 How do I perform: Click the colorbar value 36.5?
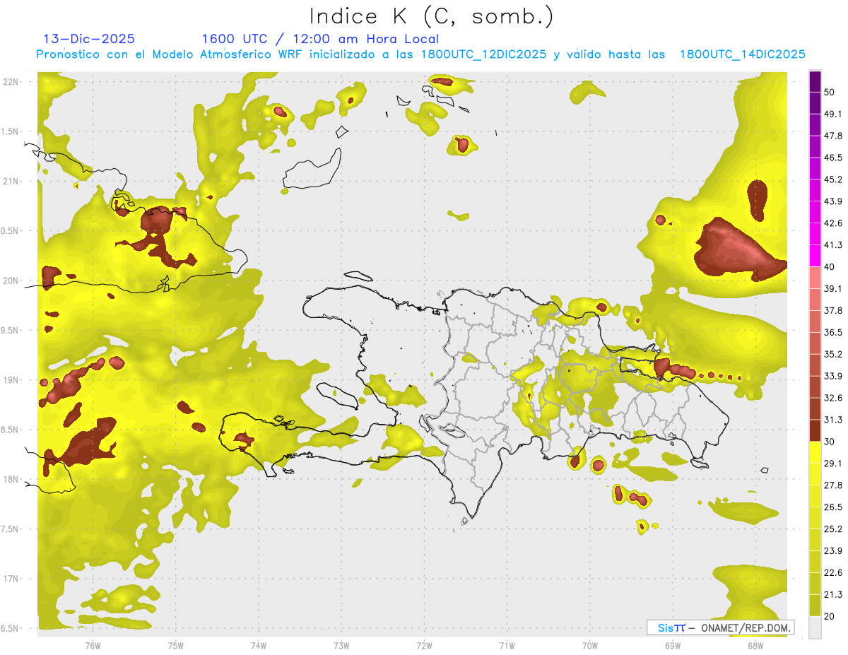833,332
